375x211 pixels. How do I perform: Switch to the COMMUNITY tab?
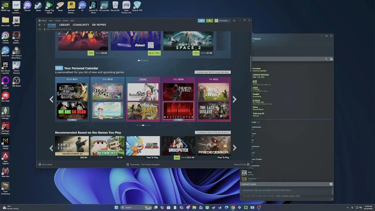pos(81,25)
